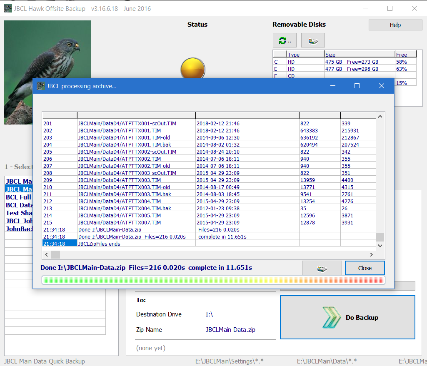Click the drive icon button under Removable Disks
This screenshot has width=427, height=366.
point(312,40)
